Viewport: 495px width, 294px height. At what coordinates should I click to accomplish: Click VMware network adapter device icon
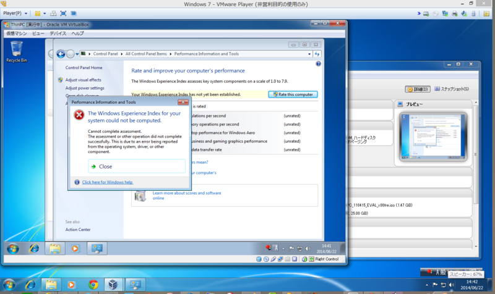pos(445,14)
